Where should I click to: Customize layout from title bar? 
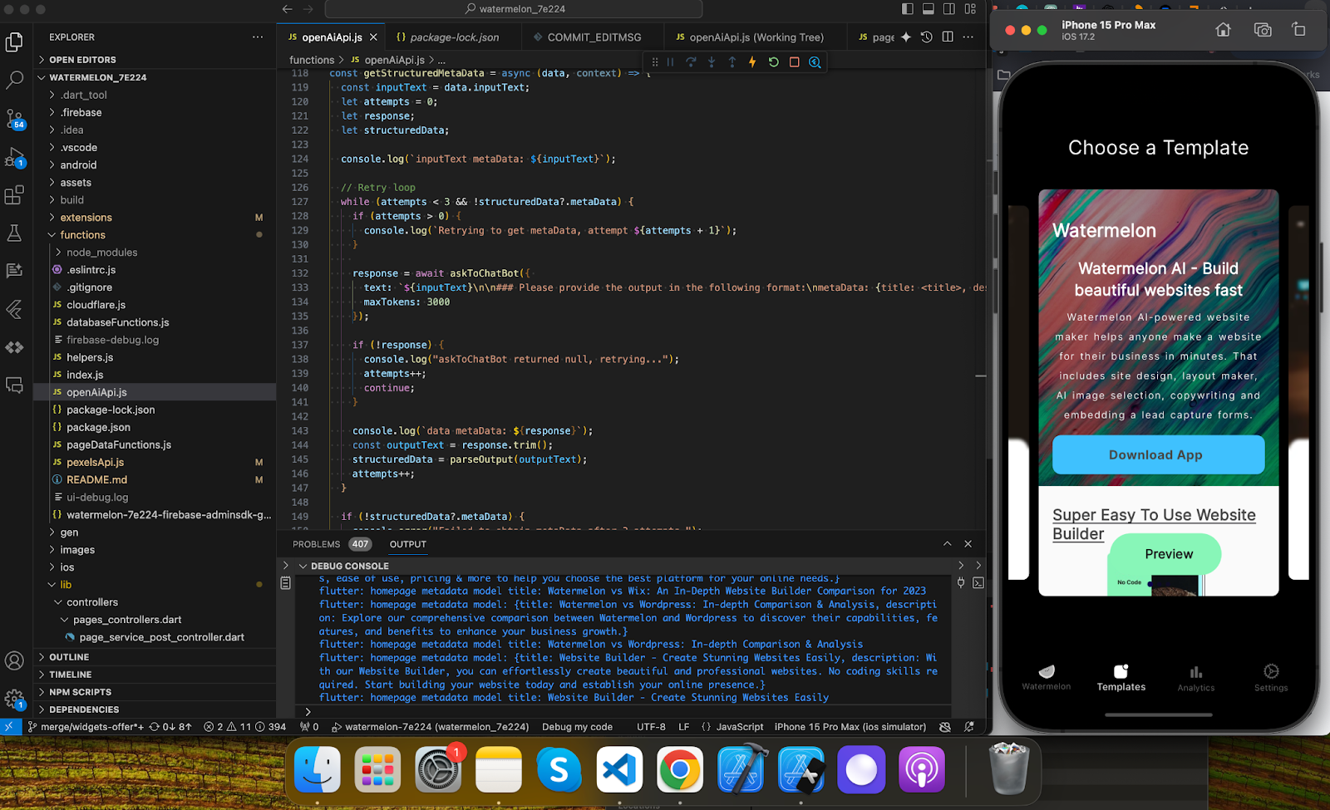(970, 9)
